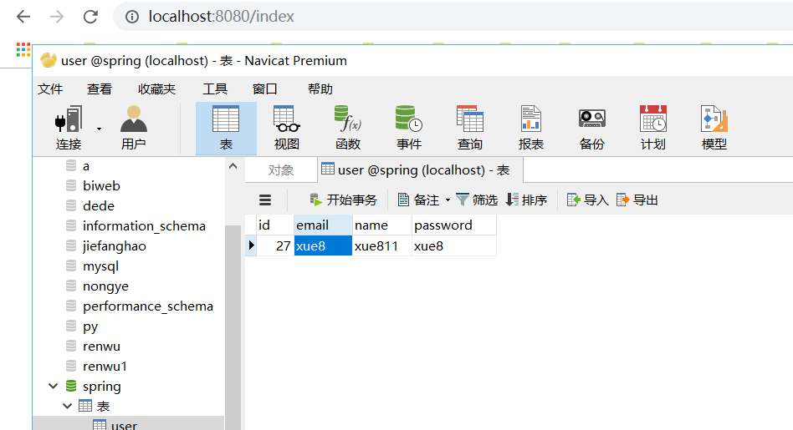The image size is (793, 430).
Task: Select the nongye database
Action: (x=105, y=286)
